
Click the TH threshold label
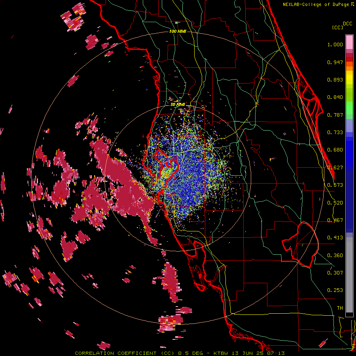click(340, 308)
